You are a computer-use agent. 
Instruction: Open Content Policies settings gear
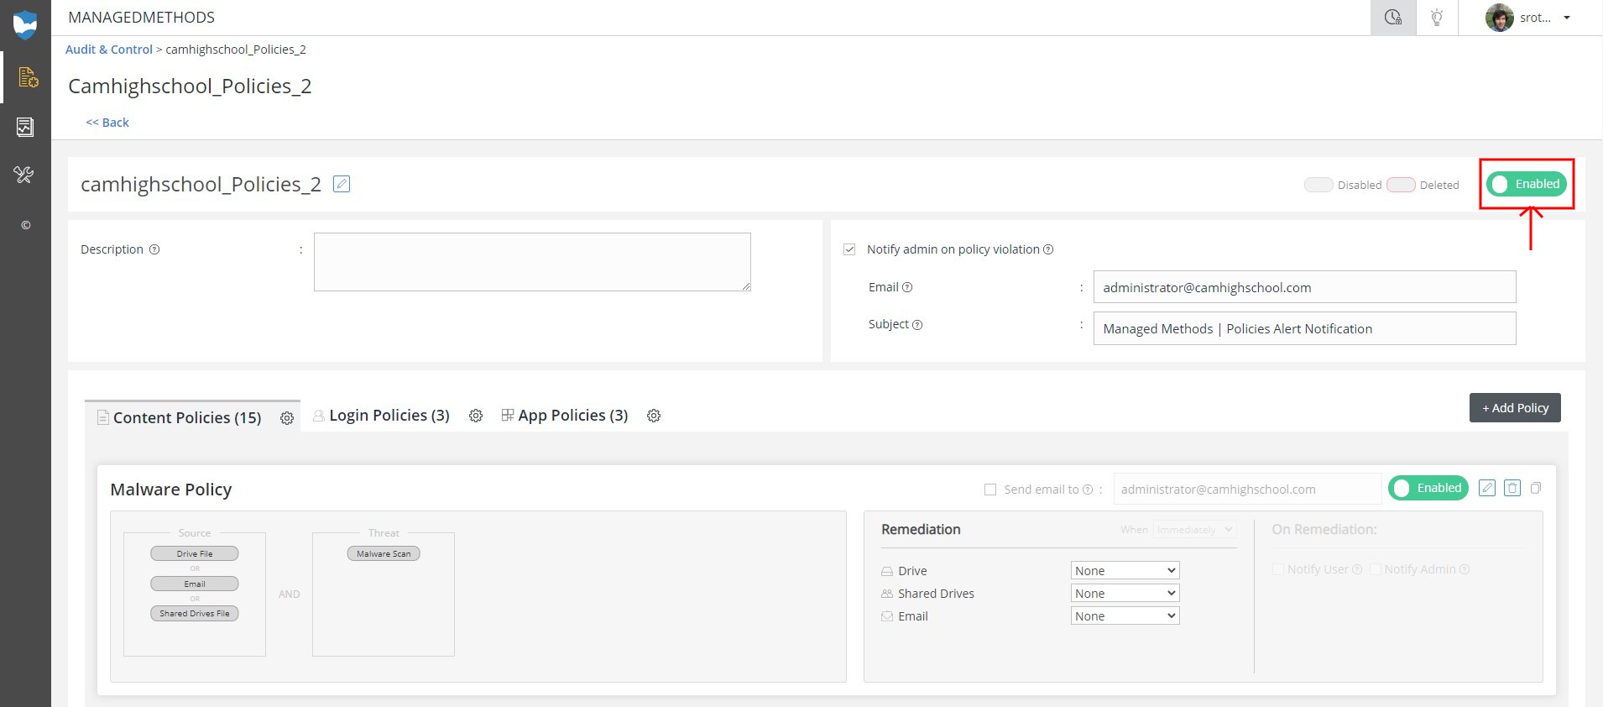287,418
